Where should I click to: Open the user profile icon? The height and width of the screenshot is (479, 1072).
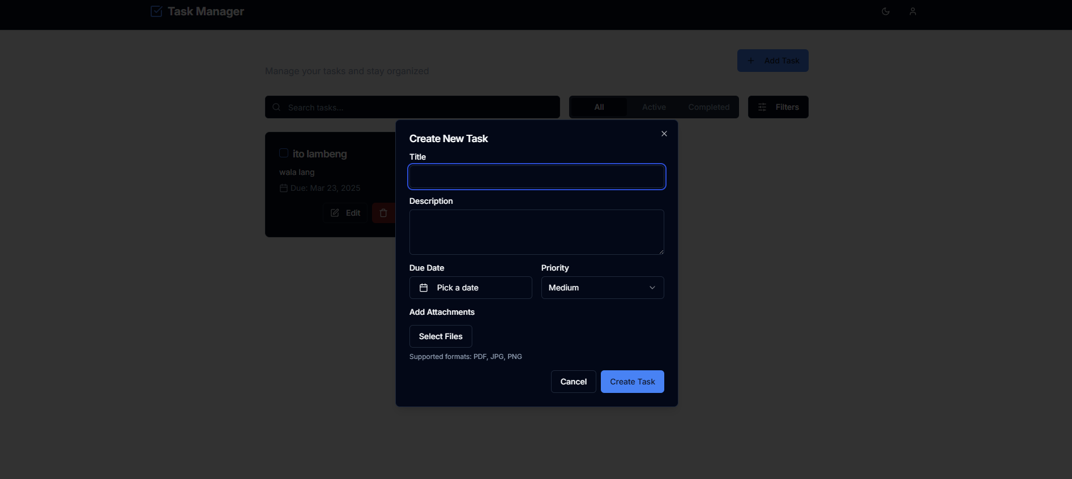click(x=913, y=11)
